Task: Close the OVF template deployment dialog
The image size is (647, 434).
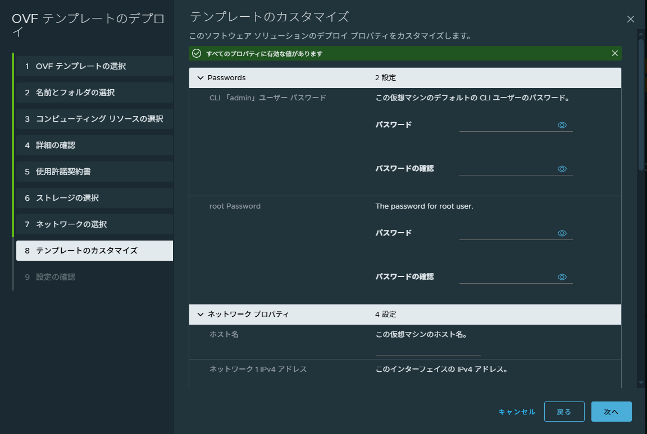Action: tap(630, 19)
